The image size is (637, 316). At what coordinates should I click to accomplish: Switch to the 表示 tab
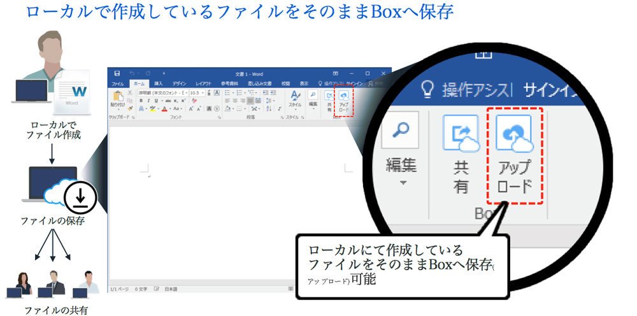304,83
